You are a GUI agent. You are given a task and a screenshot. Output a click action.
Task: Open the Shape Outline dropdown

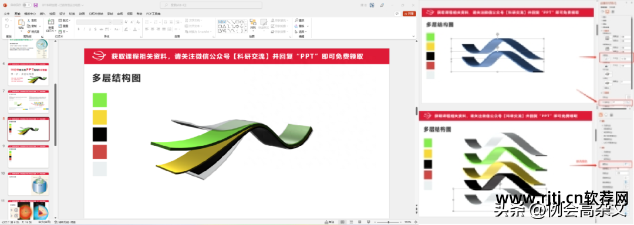tap(279, 26)
